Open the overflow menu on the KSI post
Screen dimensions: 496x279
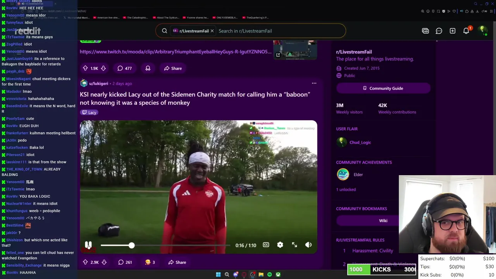[x=314, y=83]
